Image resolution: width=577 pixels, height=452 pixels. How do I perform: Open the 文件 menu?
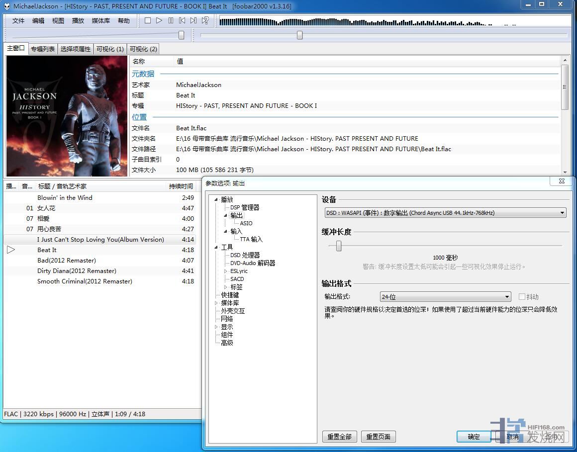click(x=18, y=20)
